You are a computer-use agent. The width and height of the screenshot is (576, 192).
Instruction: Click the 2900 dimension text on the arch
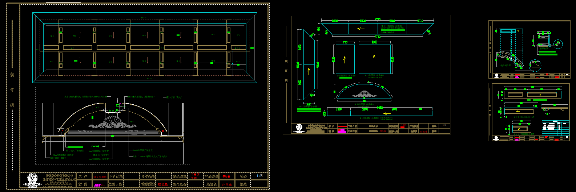tap(113, 110)
